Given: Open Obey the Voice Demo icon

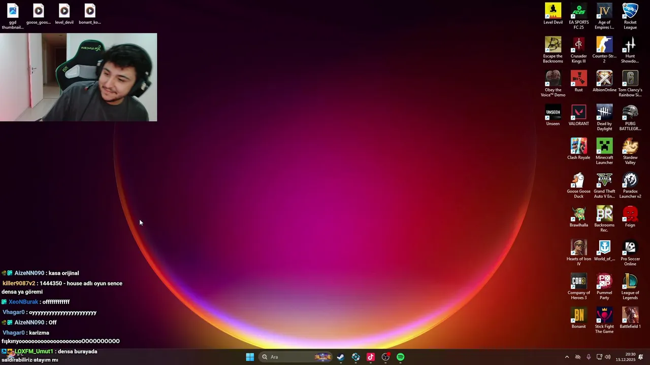Looking at the screenshot, I should [x=552, y=84].
